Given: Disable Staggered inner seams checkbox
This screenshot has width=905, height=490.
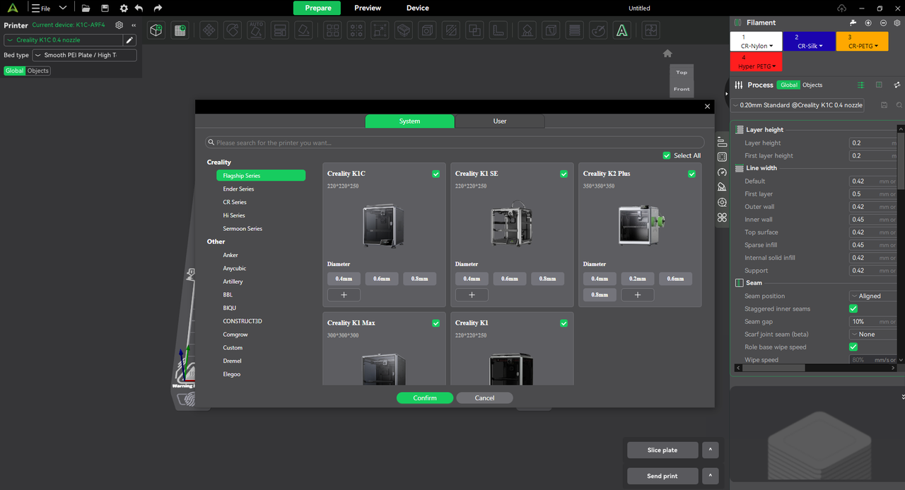Looking at the screenshot, I should (853, 309).
